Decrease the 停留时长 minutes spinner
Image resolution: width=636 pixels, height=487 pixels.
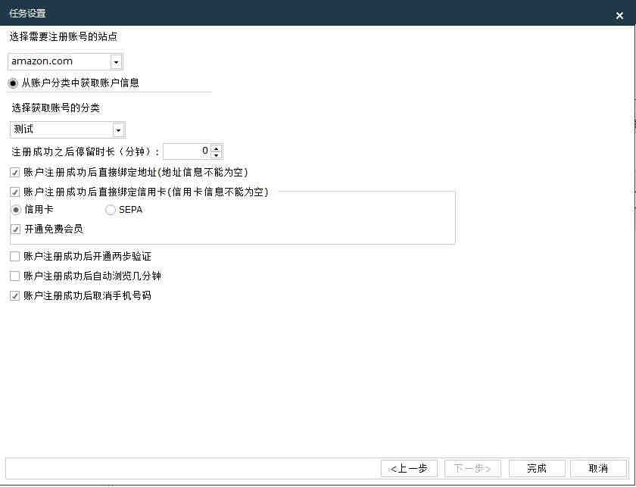click(x=217, y=155)
